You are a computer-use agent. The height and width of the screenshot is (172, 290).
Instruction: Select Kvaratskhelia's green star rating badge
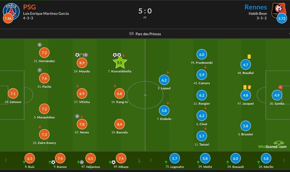tap(120, 63)
